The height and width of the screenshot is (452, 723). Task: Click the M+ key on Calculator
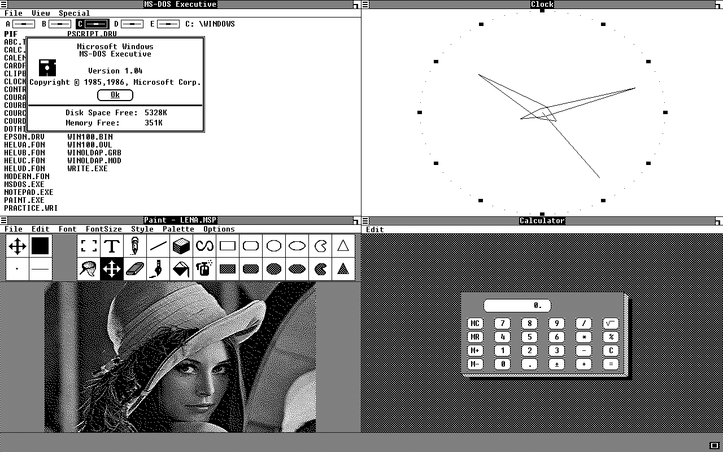pyautogui.click(x=475, y=351)
